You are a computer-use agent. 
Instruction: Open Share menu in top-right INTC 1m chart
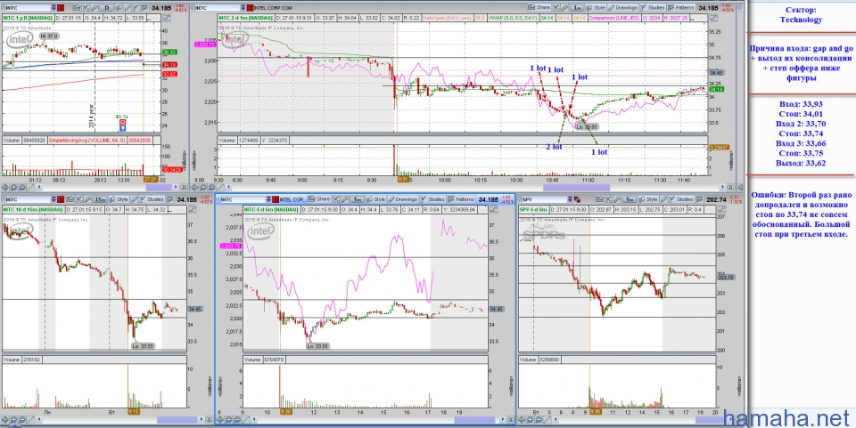point(539,8)
